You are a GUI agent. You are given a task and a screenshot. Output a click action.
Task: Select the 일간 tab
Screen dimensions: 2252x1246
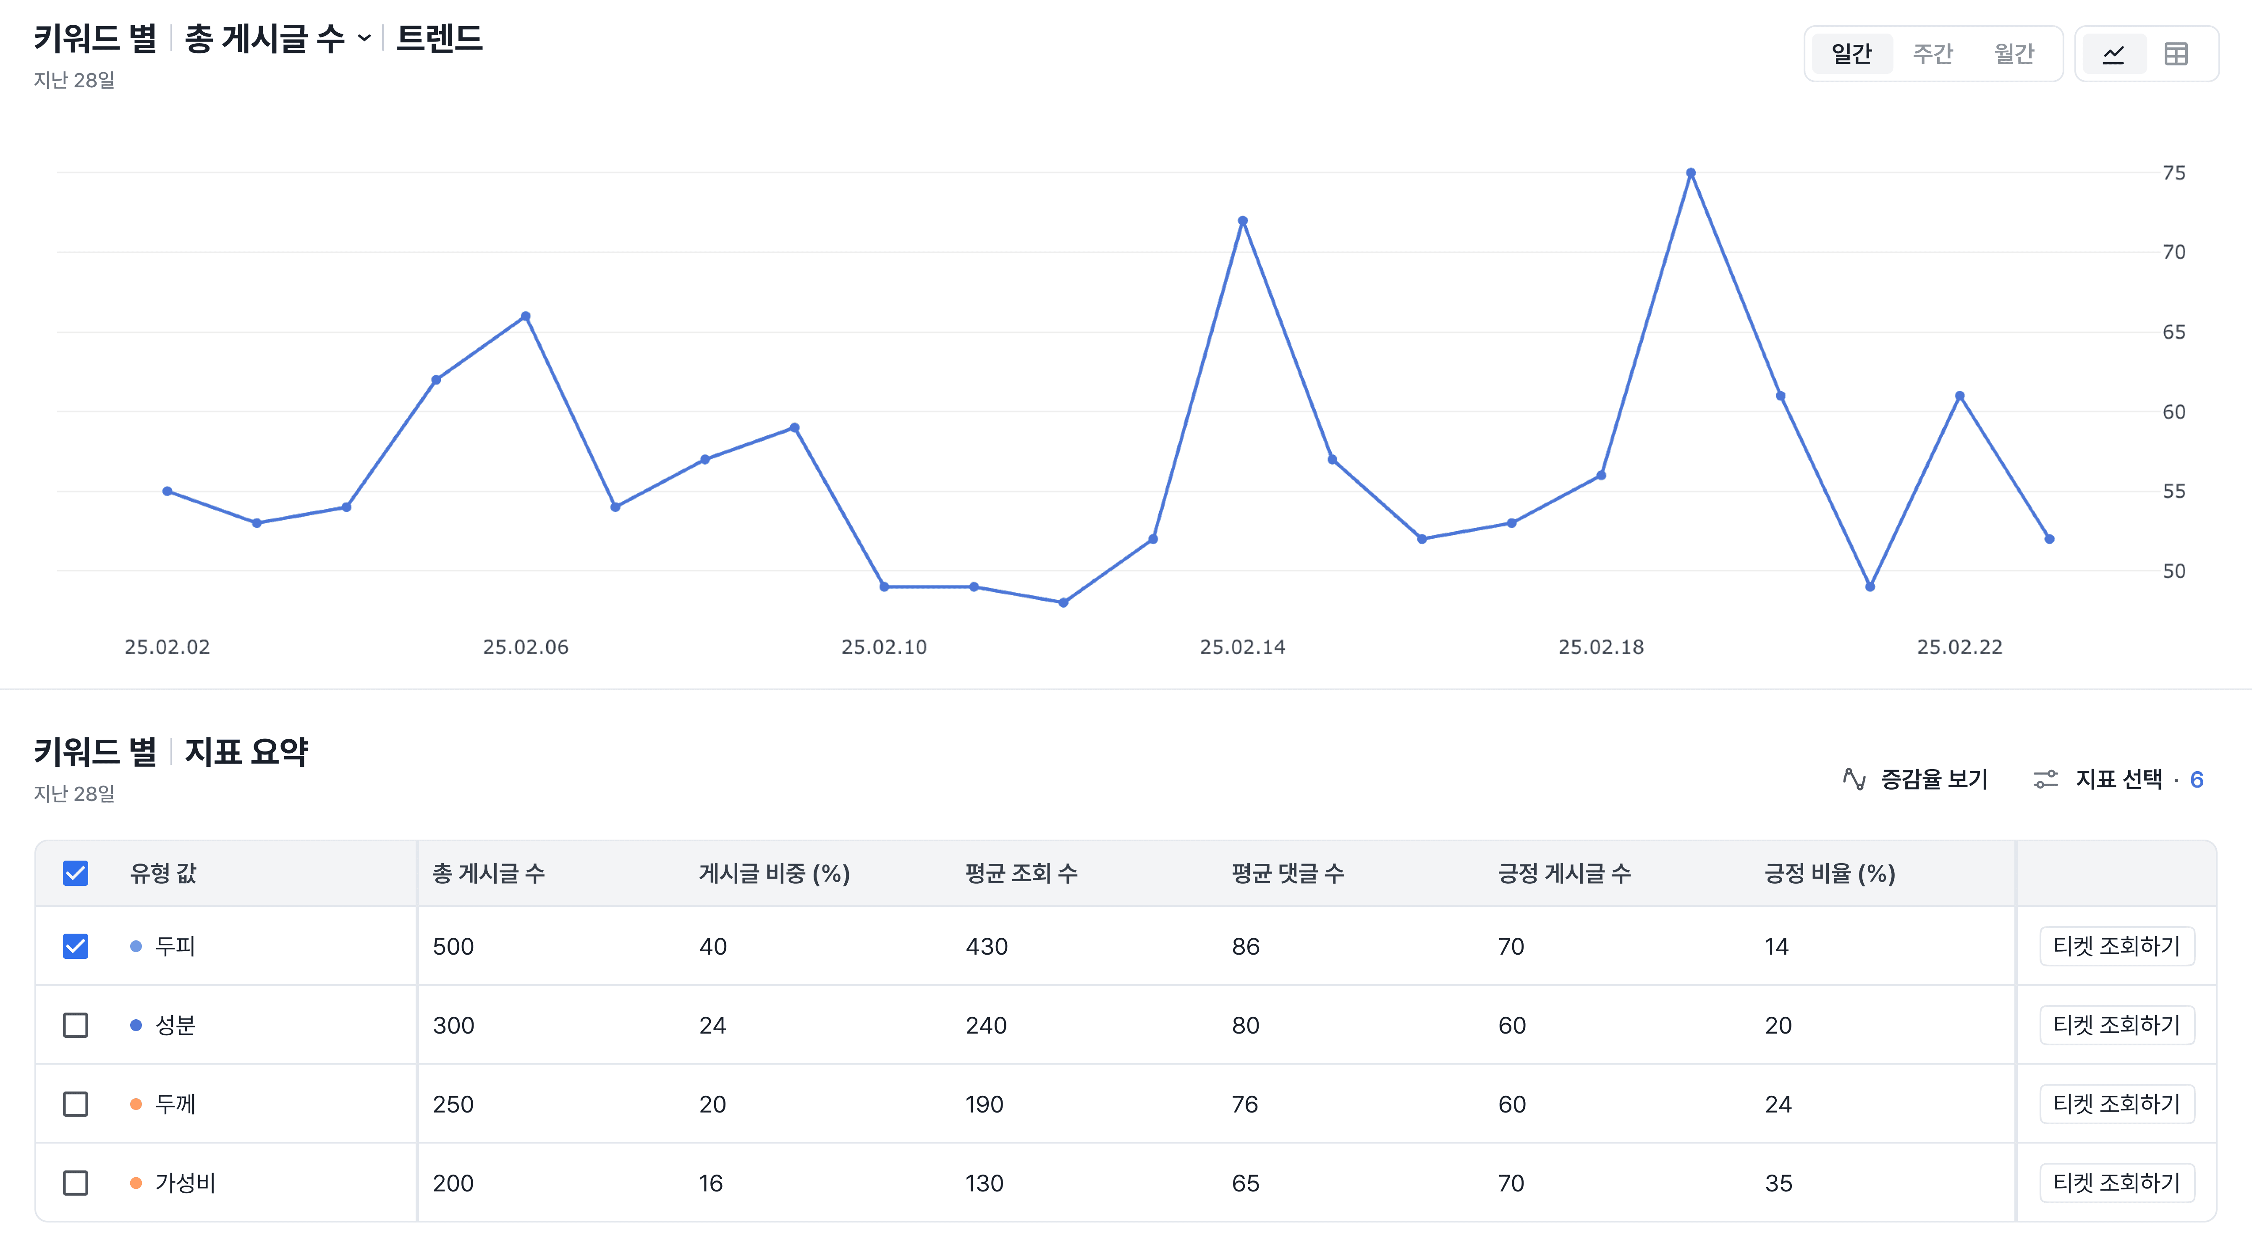tap(1851, 54)
